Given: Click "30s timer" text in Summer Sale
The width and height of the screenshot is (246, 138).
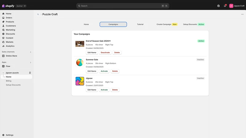Looking at the screenshot, I should (x=99, y=63).
